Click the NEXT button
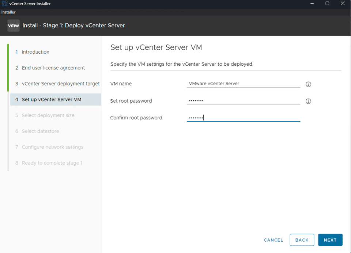Screen dimensions: 351x253 330,240
